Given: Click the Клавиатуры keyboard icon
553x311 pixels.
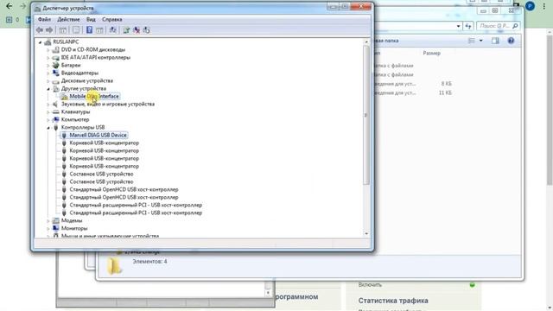Looking at the screenshot, I should (55, 111).
